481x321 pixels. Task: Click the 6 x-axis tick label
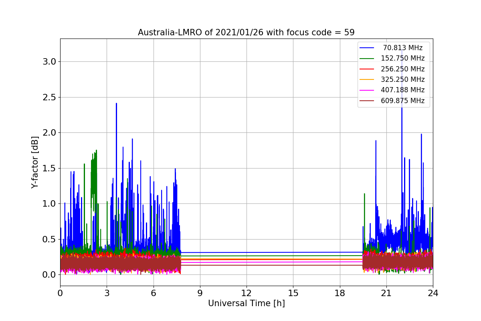pyautogui.click(x=153, y=293)
